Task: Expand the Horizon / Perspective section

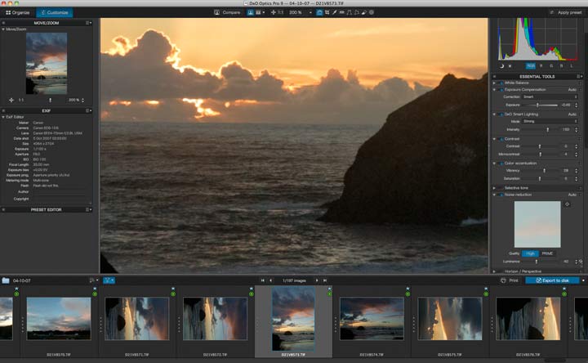Action: [x=494, y=271]
